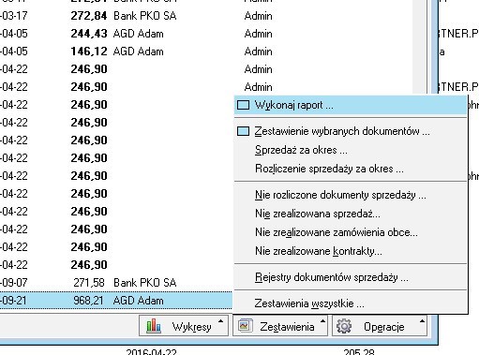Choose Nie zrealizowana sprzedaż entry

coord(351,214)
